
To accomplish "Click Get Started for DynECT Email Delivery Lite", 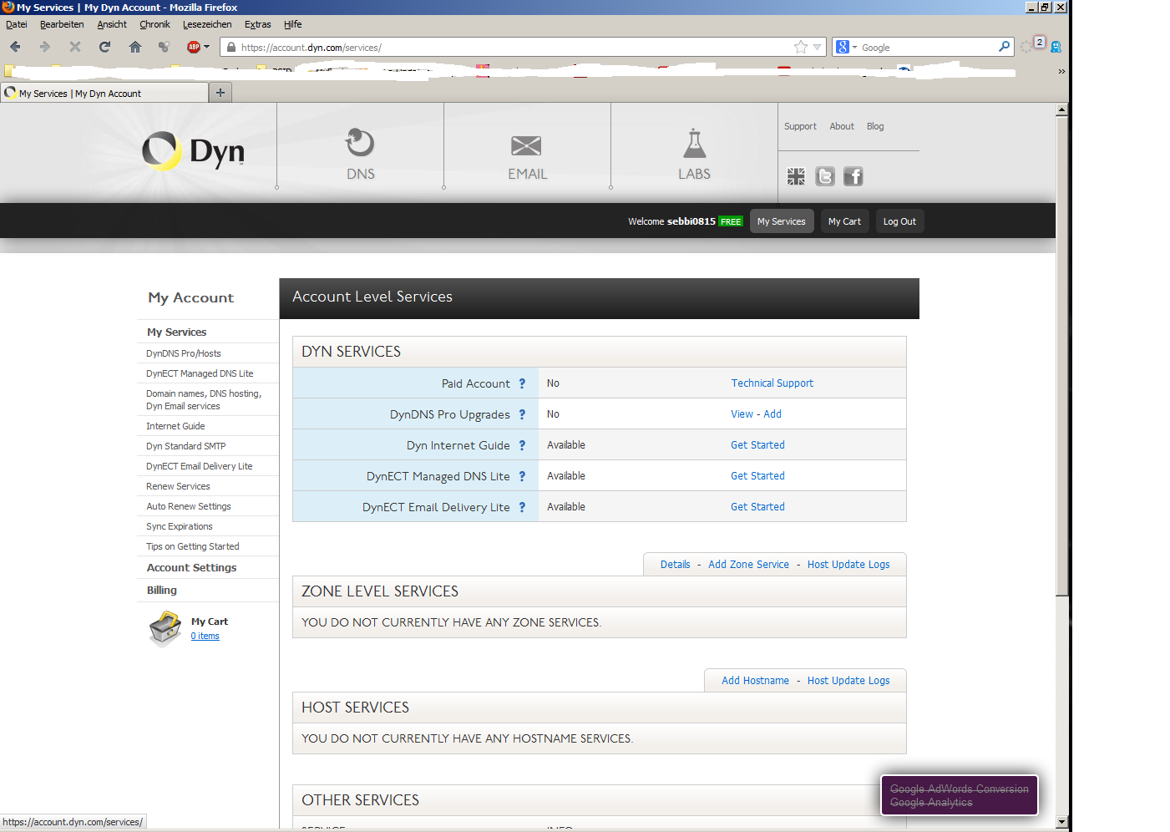I will [757, 507].
